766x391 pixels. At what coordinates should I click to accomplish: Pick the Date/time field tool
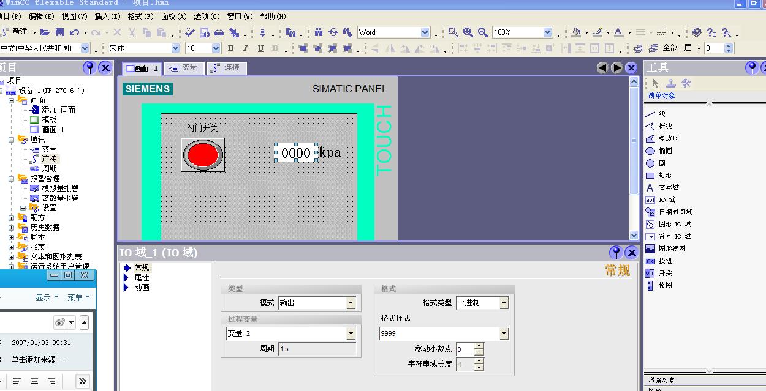pos(669,212)
